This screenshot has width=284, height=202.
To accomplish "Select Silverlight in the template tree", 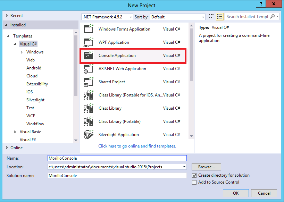I will click(35, 100).
